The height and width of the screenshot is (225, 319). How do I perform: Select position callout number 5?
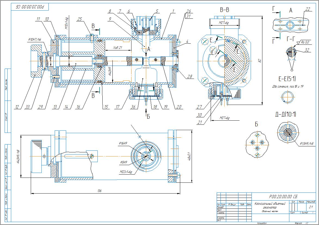click(x=157, y=12)
